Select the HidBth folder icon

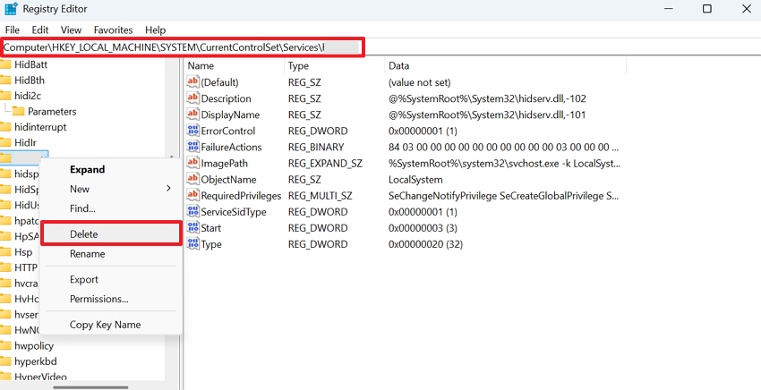(5, 80)
